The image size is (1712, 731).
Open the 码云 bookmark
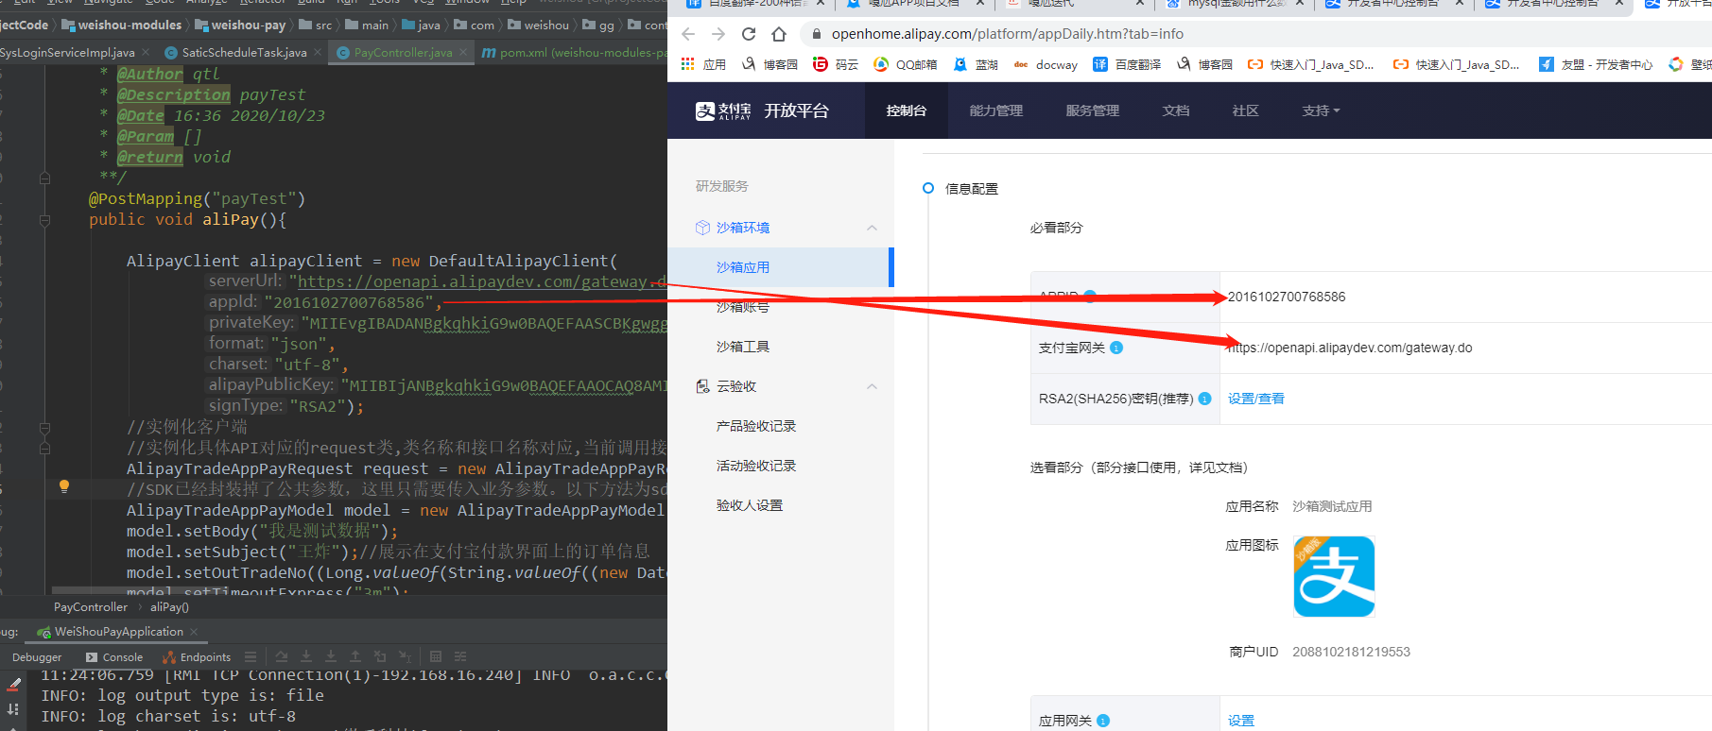(836, 64)
